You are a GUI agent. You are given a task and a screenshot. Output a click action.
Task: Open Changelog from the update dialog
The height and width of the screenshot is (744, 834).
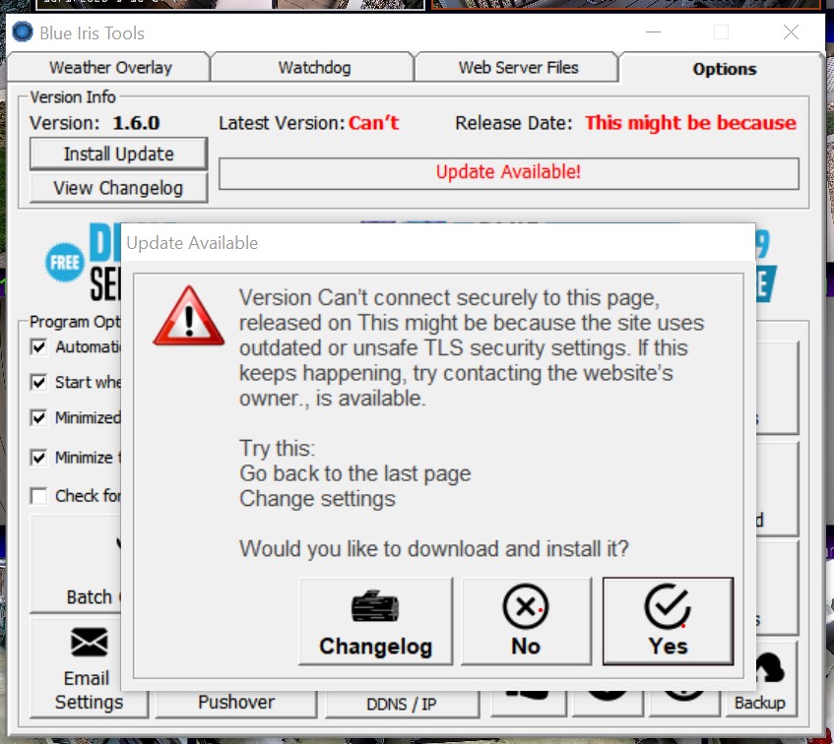click(375, 621)
